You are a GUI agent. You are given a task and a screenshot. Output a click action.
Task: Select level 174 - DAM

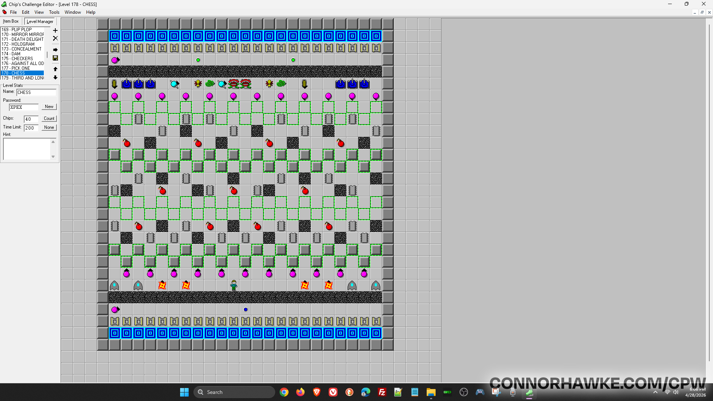(x=22, y=54)
